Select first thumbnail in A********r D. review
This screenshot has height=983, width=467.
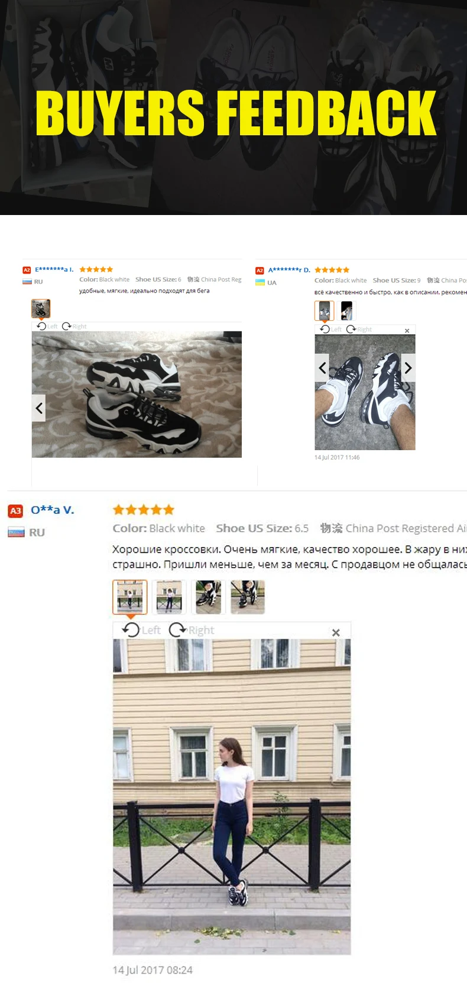point(324,311)
